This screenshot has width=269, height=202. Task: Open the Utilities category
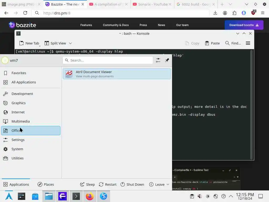point(31,158)
